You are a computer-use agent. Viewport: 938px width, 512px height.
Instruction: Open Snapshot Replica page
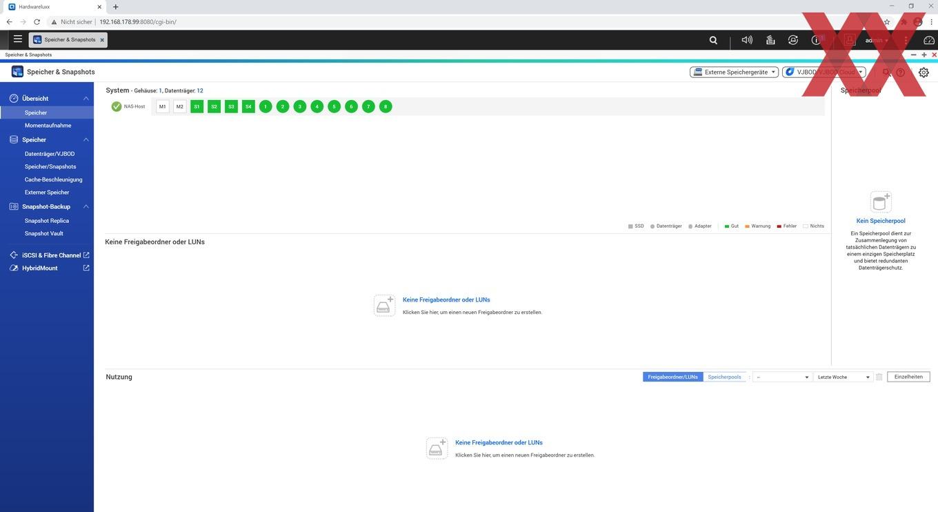tap(47, 221)
